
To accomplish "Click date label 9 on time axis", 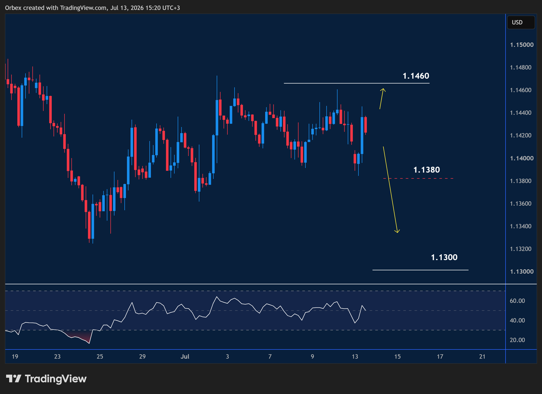I will coord(313,357).
